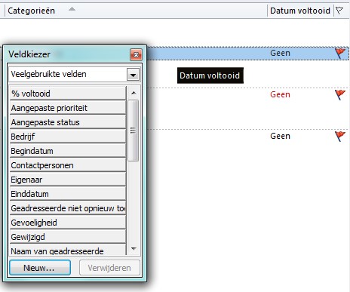Select the 'Einddatum' field
Image resolution: width=350 pixels, height=292 pixels.
(68, 194)
